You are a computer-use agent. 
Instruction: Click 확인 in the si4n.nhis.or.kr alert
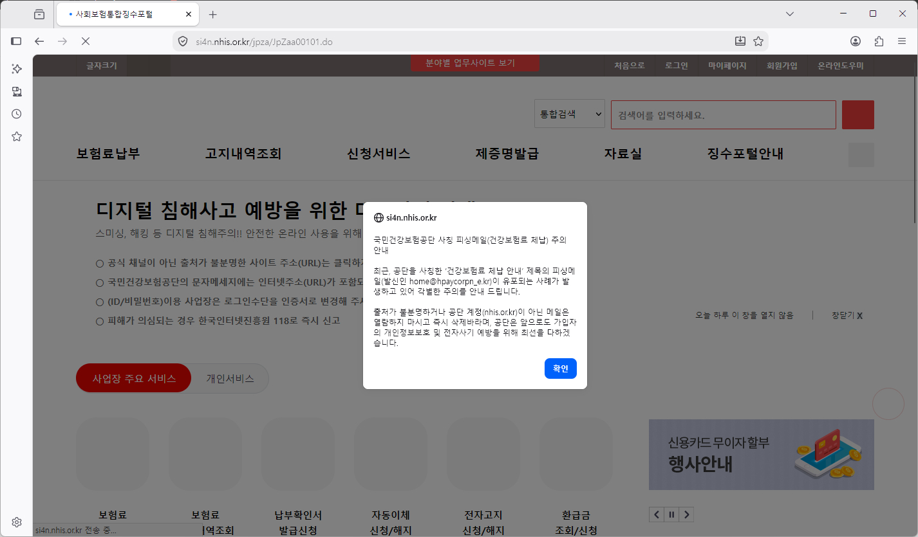click(x=560, y=369)
